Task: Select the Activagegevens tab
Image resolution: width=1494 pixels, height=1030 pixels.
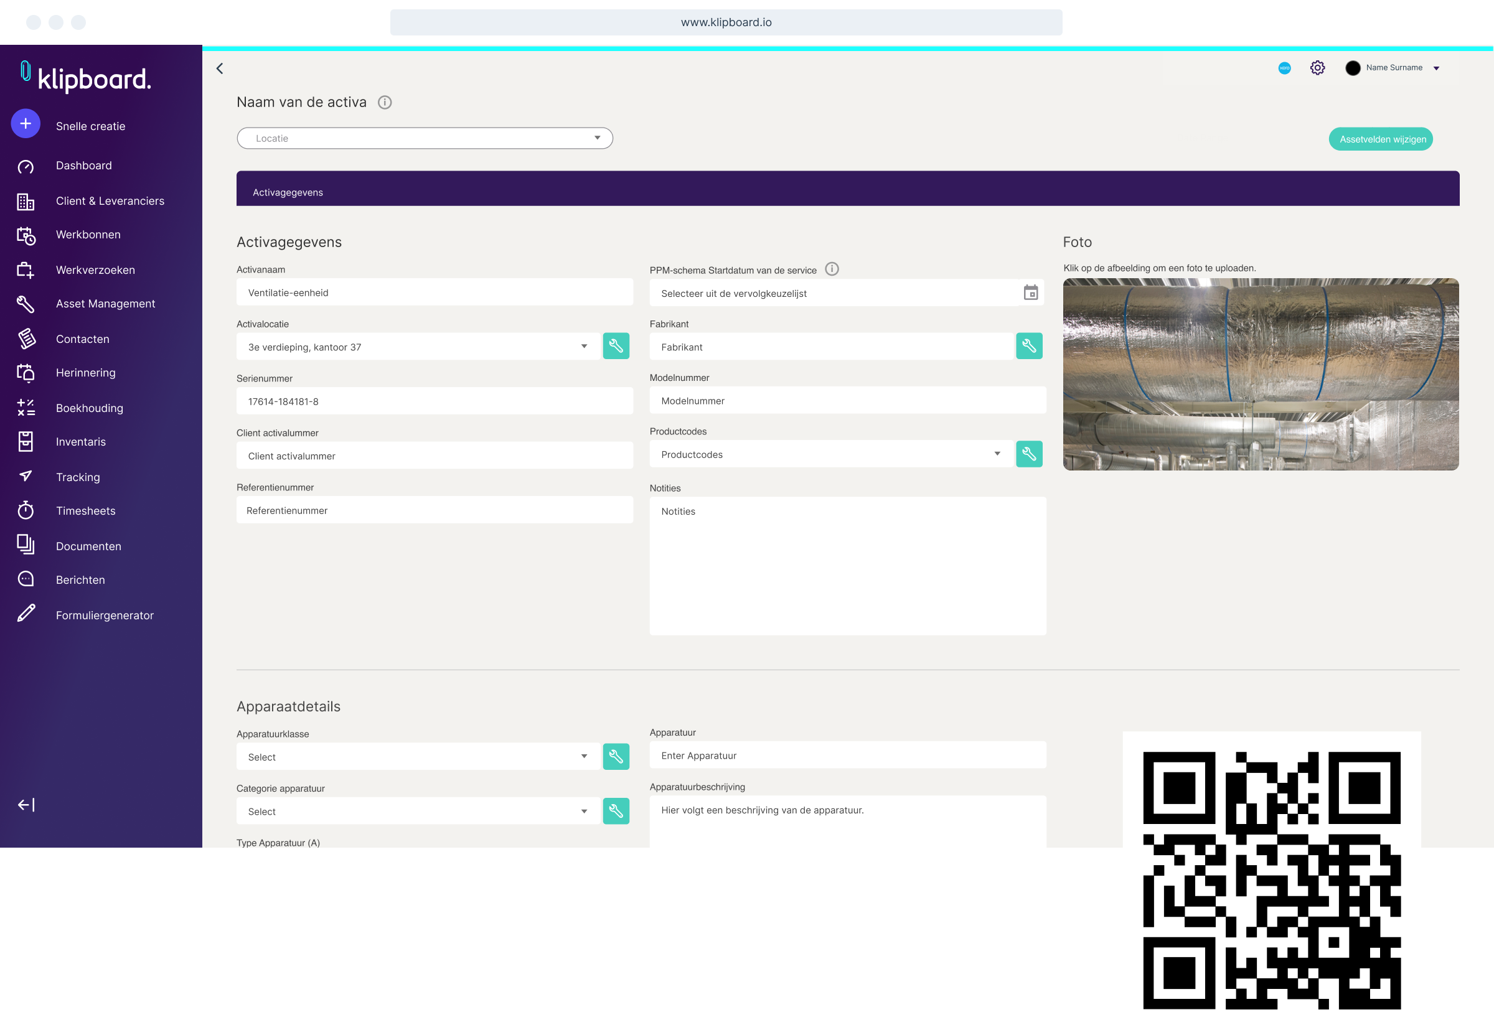Action: click(288, 192)
